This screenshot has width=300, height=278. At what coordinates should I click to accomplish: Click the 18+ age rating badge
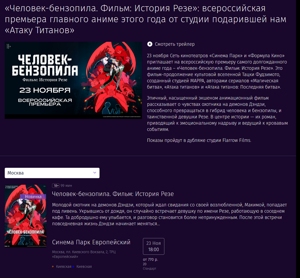point(56,186)
